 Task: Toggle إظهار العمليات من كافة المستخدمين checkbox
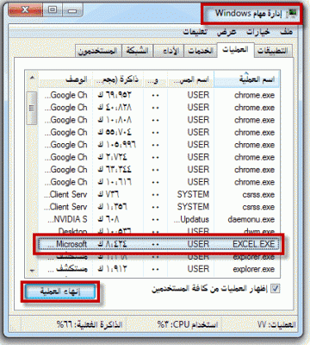[276, 288]
